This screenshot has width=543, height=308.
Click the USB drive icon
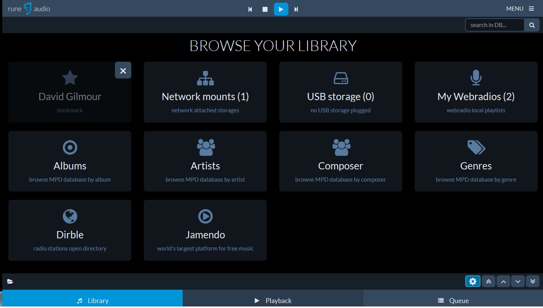(341, 78)
